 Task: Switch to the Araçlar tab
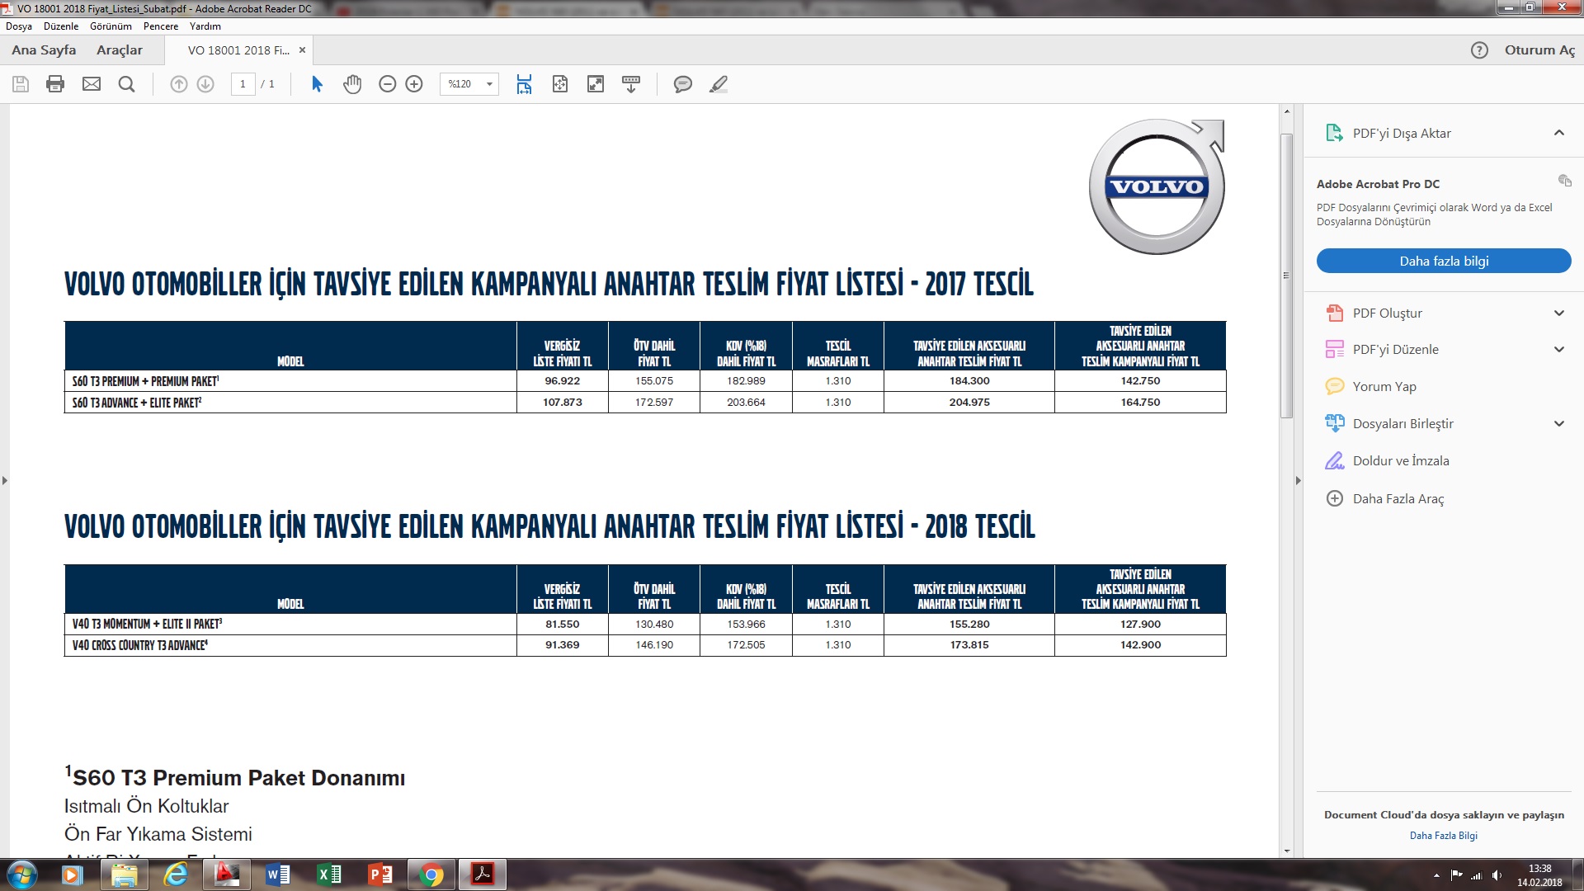pos(120,50)
